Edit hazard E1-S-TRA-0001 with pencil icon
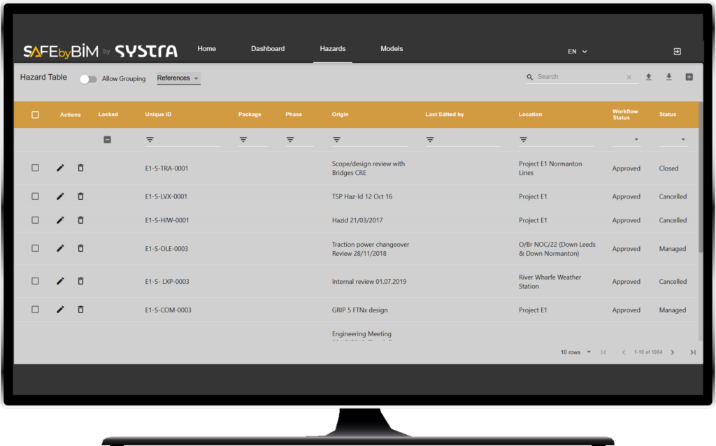 click(60, 168)
